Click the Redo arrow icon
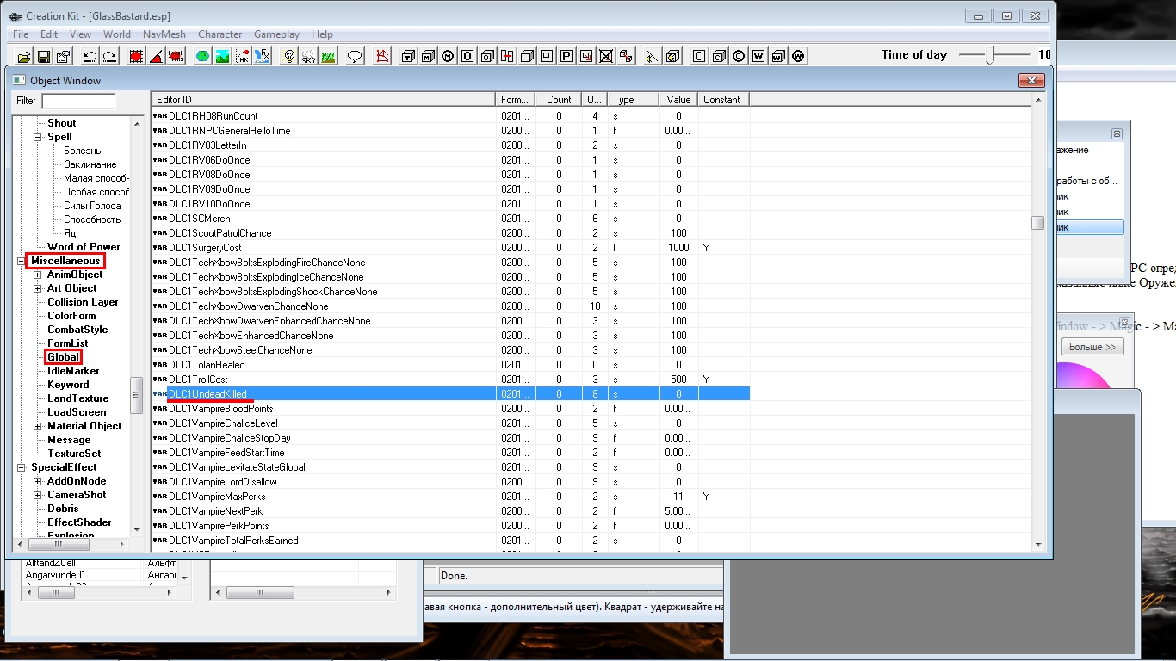The image size is (1176, 661). click(109, 57)
